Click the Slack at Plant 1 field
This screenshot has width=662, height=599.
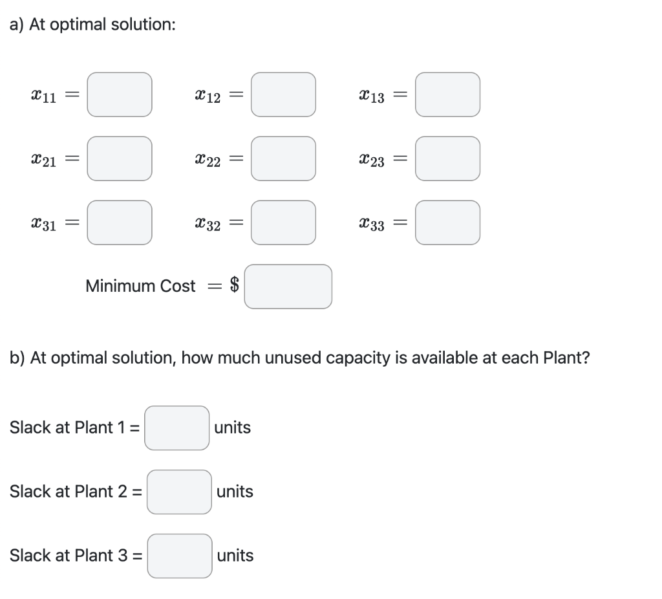176,428
